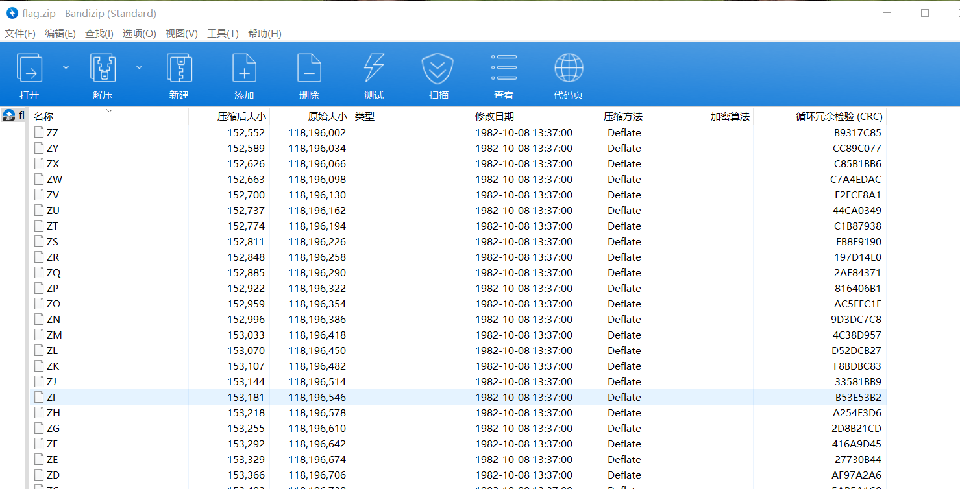Select the file name ZJ
Image resolution: width=960 pixels, height=489 pixels.
click(51, 382)
